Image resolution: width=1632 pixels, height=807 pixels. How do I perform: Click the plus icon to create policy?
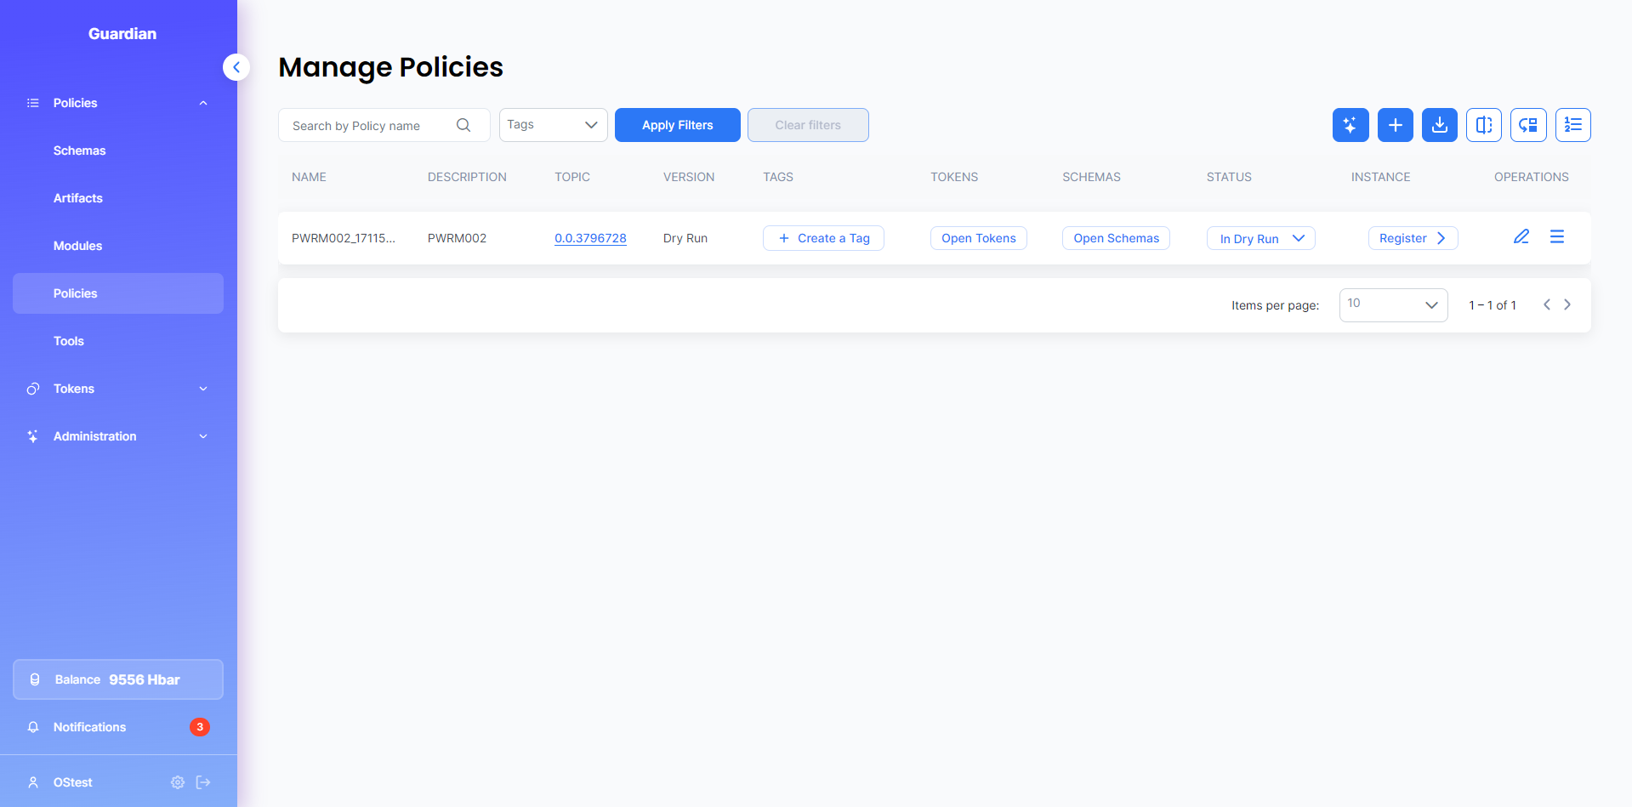pos(1395,125)
